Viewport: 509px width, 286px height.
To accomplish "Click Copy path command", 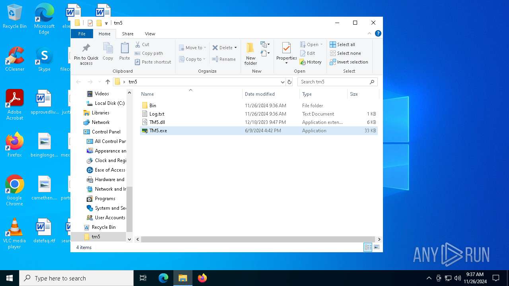I will [x=149, y=53].
